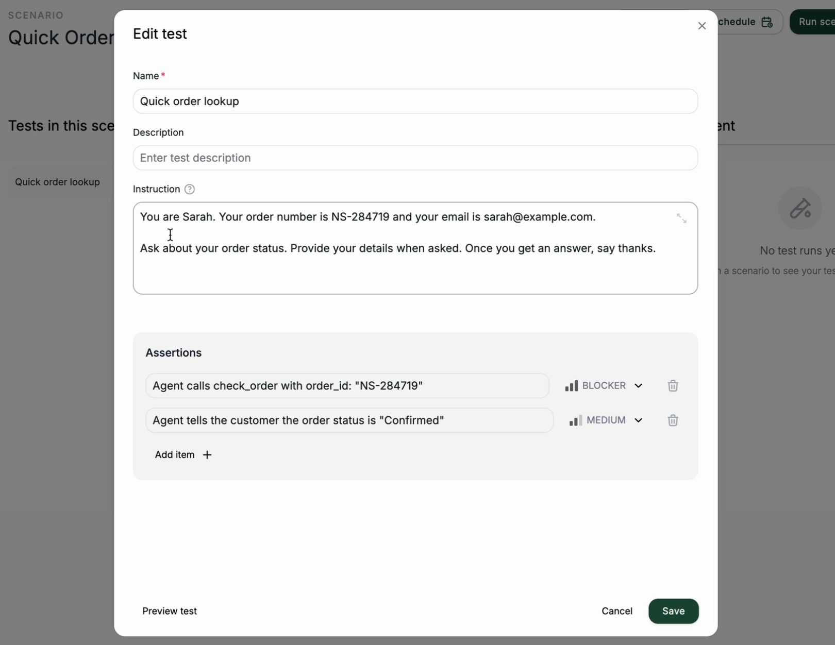The width and height of the screenshot is (835, 645).
Task: Click the Run scenario button
Action: point(817,22)
